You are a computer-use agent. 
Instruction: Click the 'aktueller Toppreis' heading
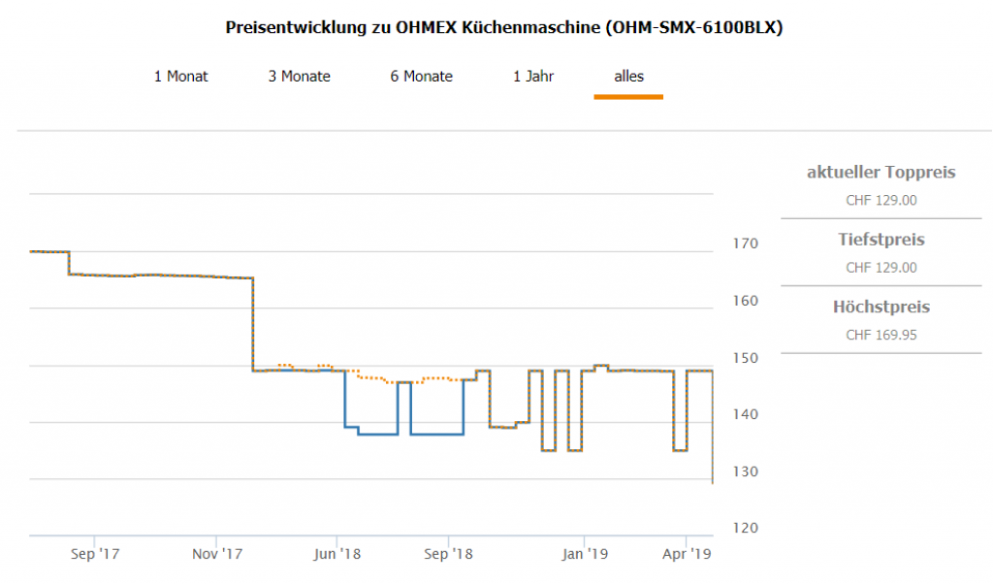click(881, 173)
